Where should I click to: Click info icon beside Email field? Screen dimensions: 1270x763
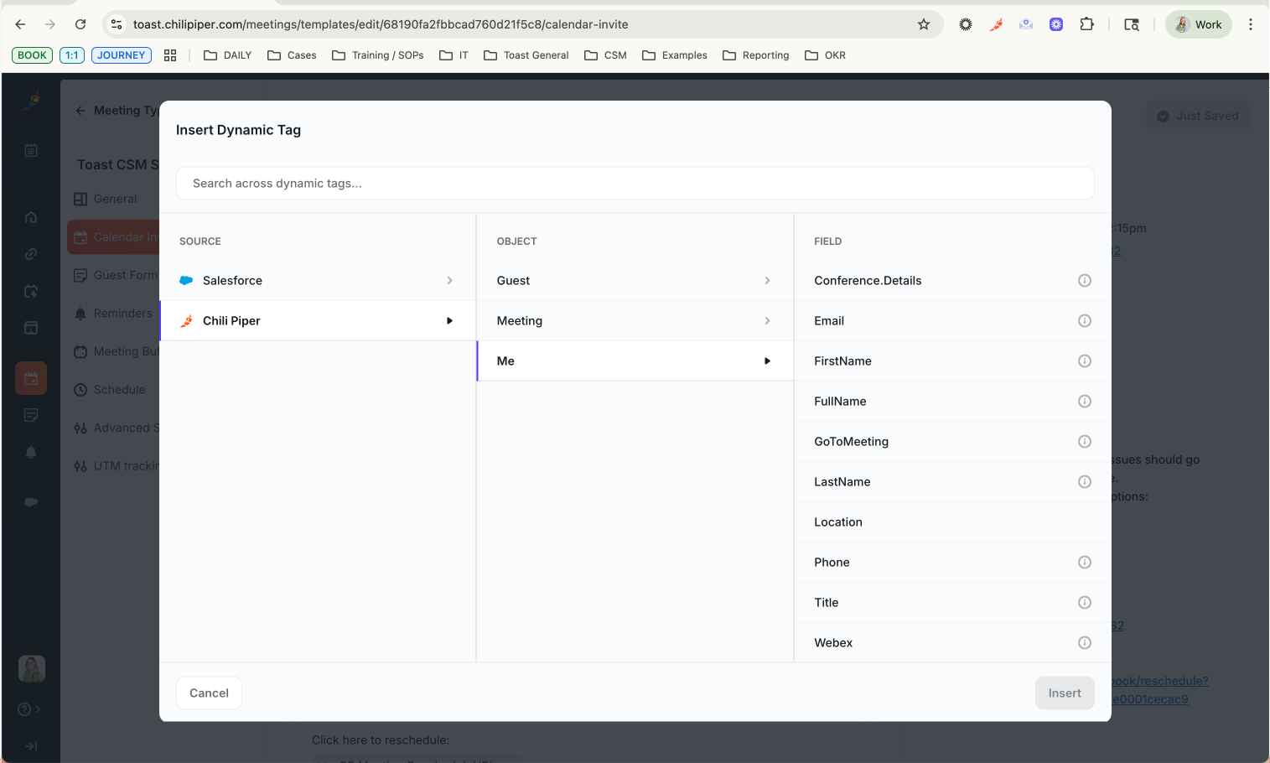point(1084,321)
